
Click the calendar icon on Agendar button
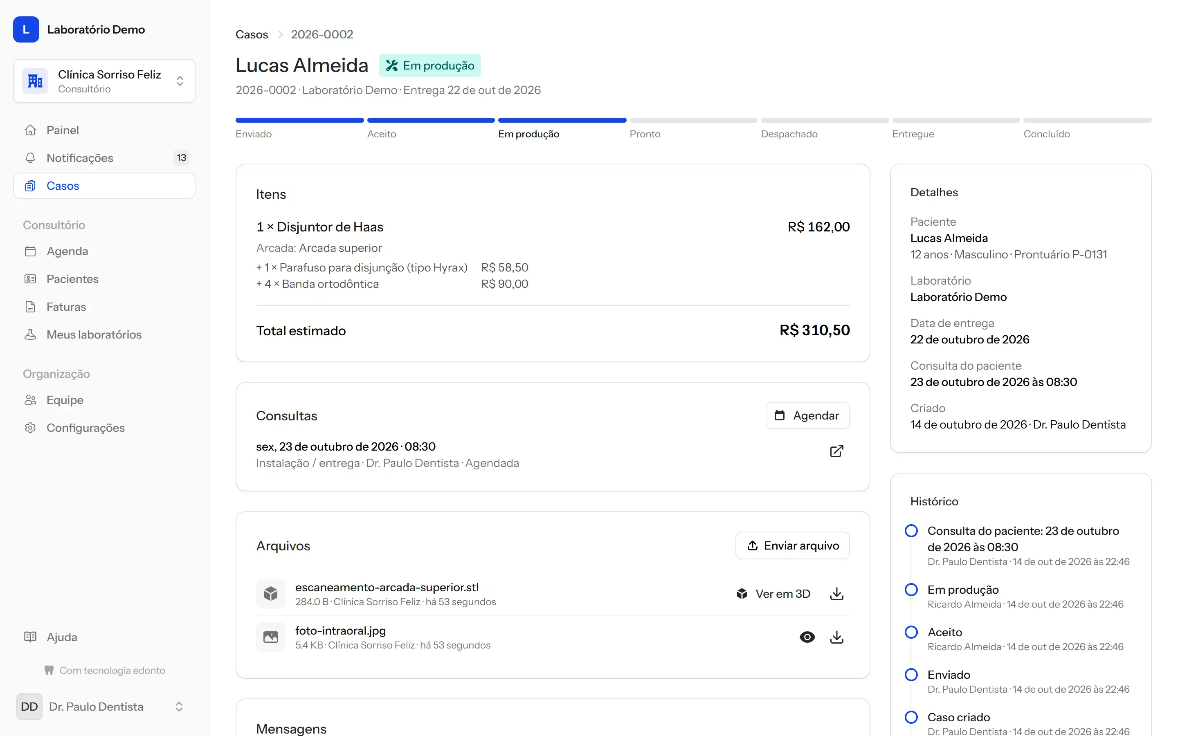[x=779, y=415]
